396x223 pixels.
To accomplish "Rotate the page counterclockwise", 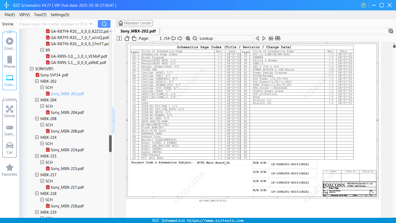I will (127, 38).
